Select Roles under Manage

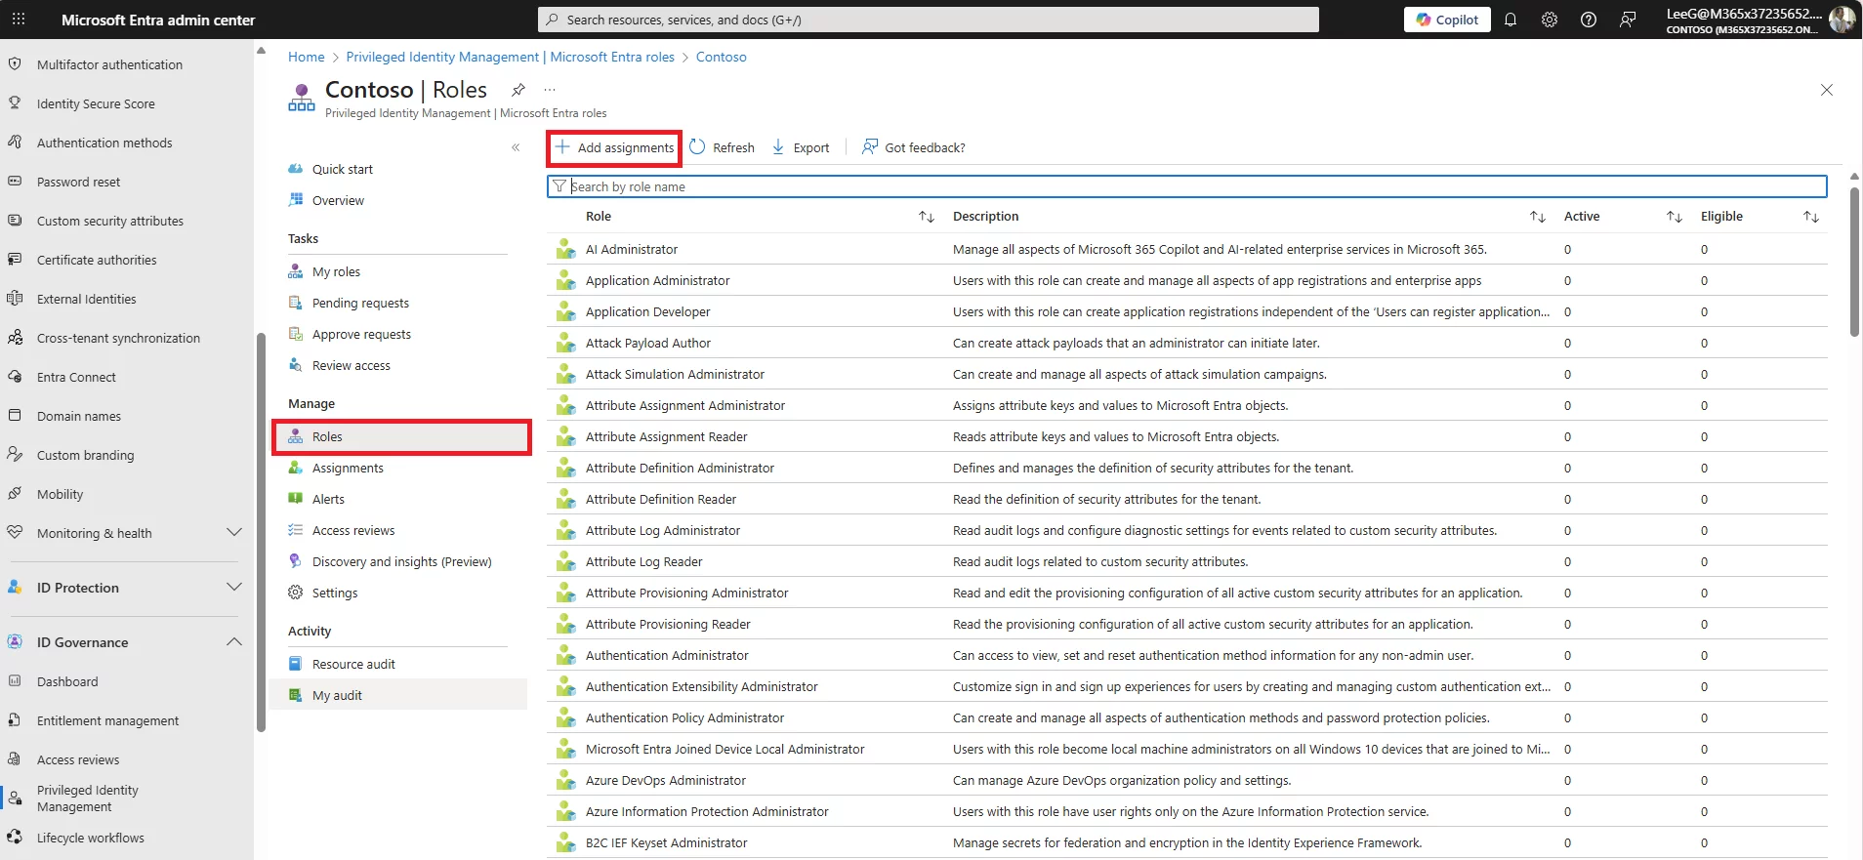[401, 436]
